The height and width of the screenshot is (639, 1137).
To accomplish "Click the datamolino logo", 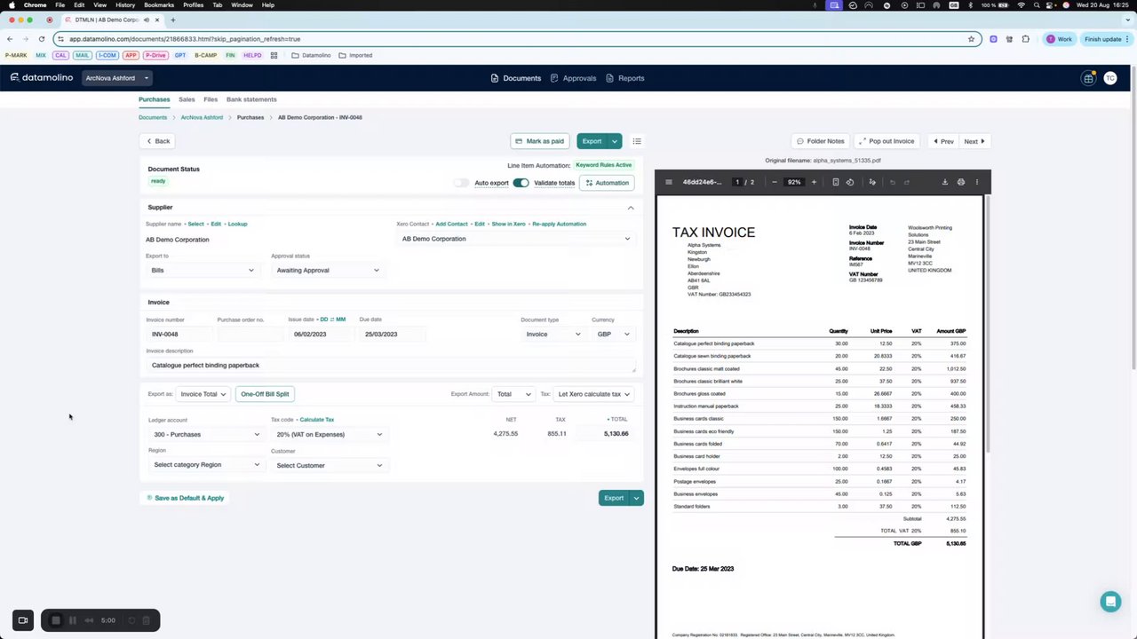I will (x=42, y=78).
